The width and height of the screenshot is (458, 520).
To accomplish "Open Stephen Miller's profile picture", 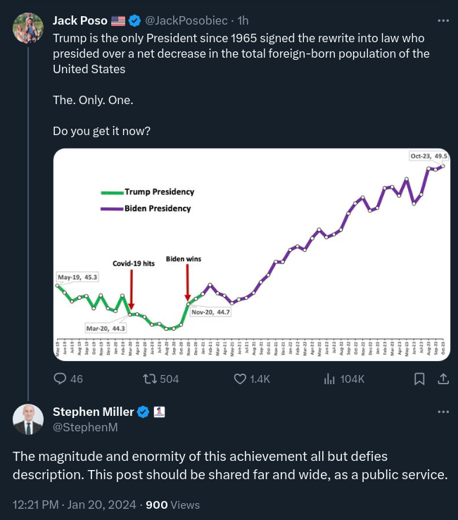I will click(x=28, y=419).
